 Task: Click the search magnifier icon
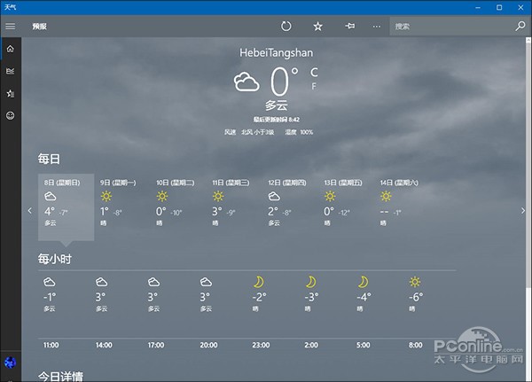[520, 26]
